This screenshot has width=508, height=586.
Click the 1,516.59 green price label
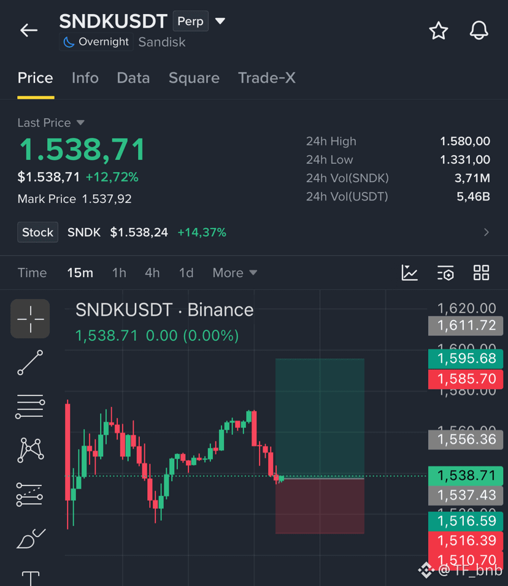click(x=466, y=521)
